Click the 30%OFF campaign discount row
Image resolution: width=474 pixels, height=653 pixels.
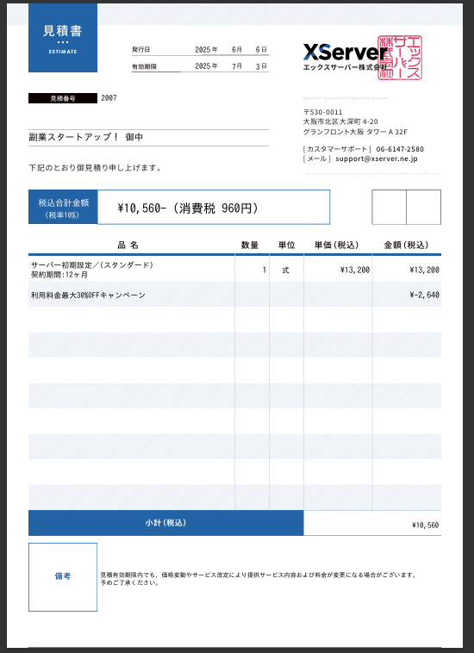234,295
